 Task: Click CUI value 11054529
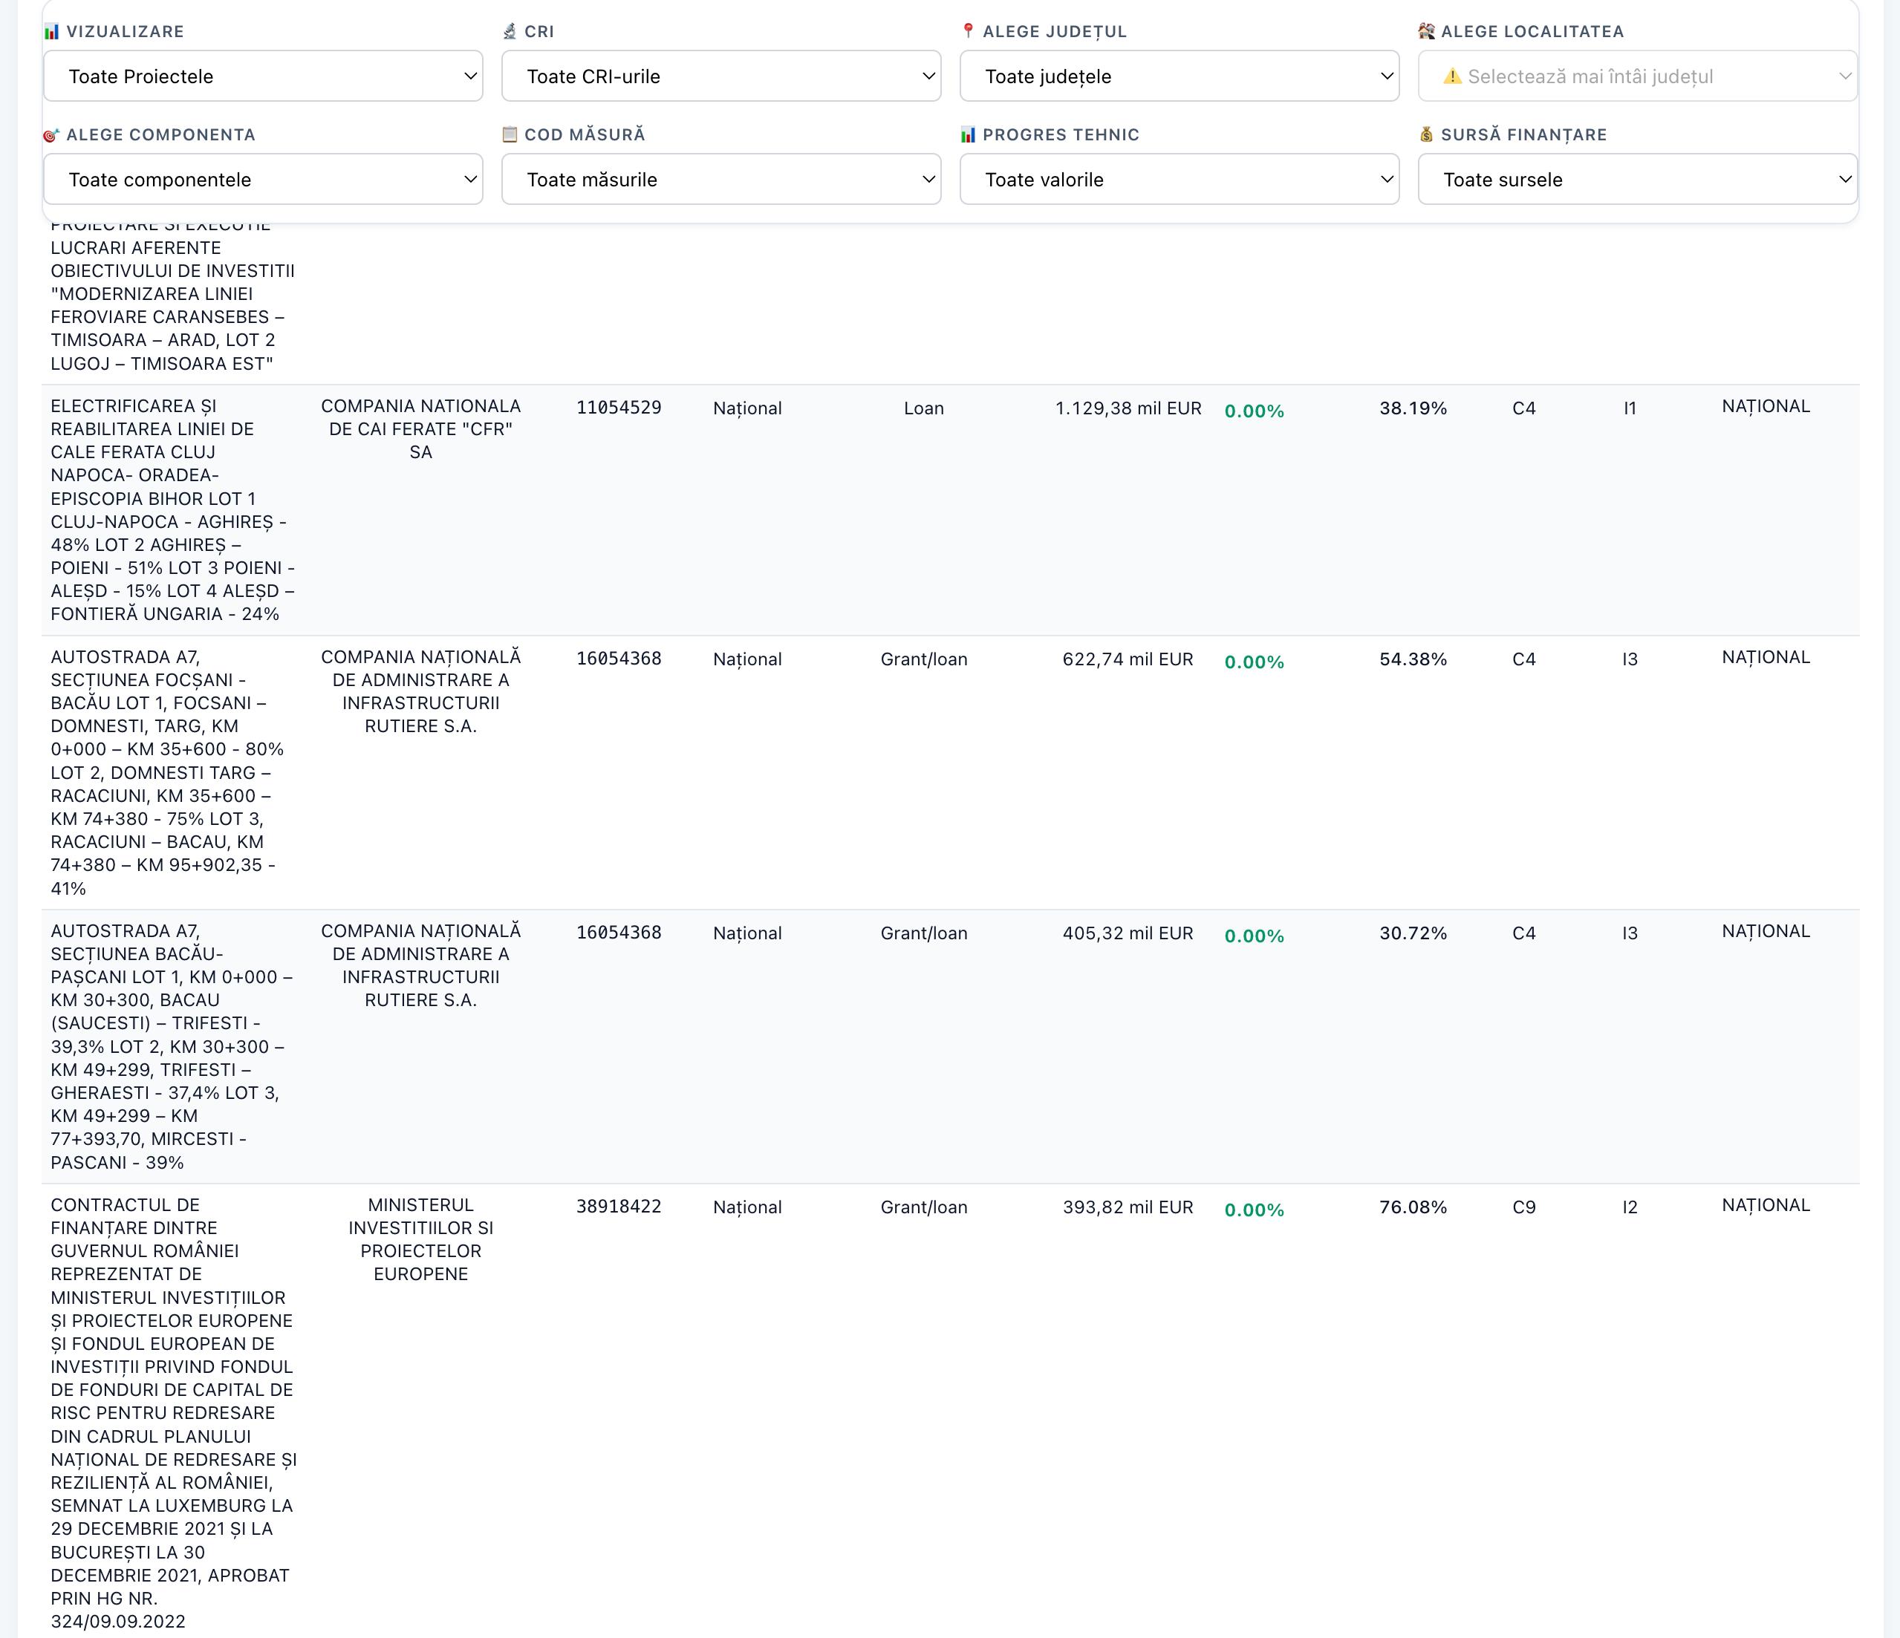point(619,408)
